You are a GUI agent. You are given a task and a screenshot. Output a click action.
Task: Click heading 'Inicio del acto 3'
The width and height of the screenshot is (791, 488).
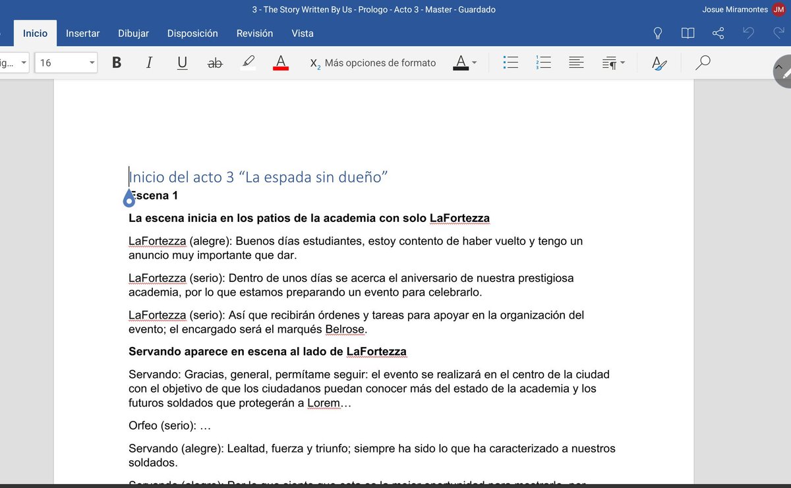tap(258, 176)
